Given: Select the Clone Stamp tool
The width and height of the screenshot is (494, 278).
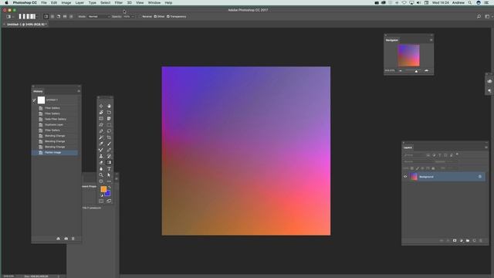Looking at the screenshot, I should tap(101, 156).
